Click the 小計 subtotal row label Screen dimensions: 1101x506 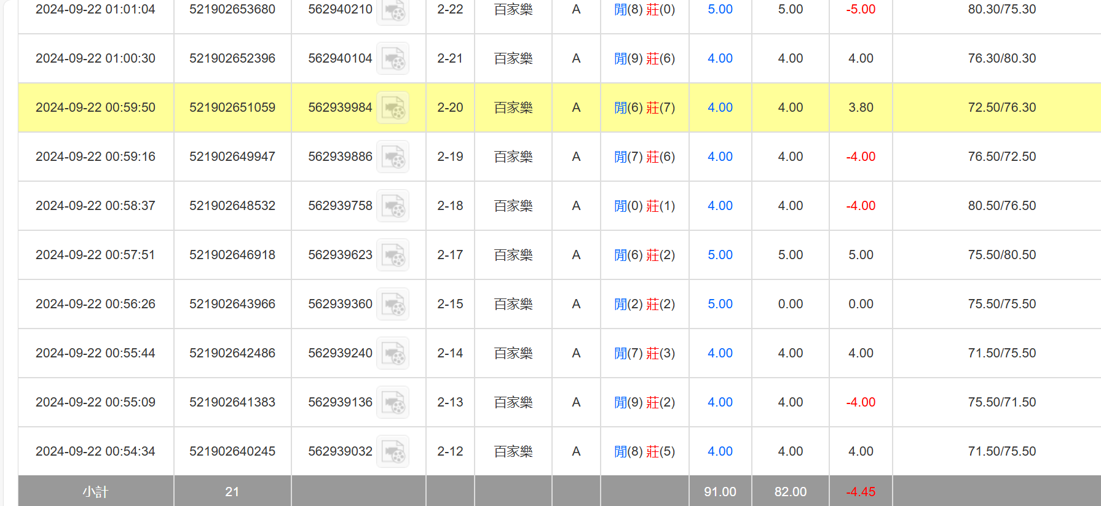pyautogui.click(x=95, y=492)
